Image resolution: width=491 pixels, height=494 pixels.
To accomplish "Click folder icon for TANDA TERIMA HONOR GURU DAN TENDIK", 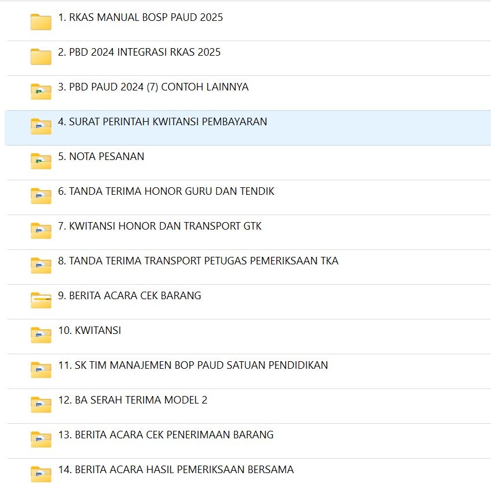I will (x=41, y=196).
